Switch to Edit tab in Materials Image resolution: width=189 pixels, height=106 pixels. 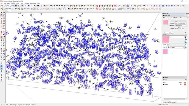(168, 45)
